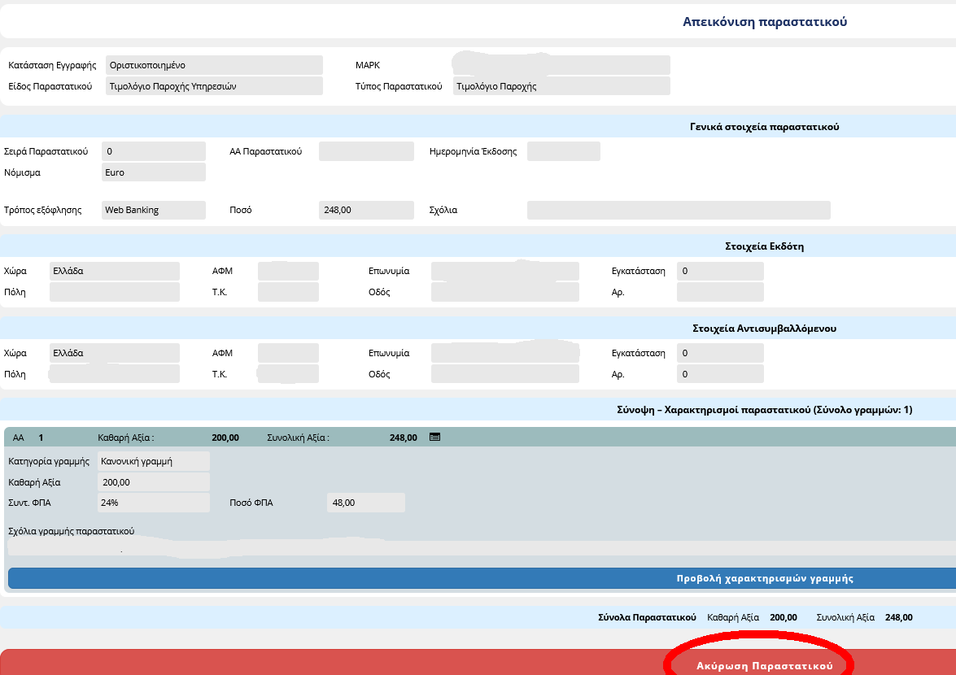
Task: Choose the Τρόπος εξόφλησης Web Banking field
Action: pos(154,210)
